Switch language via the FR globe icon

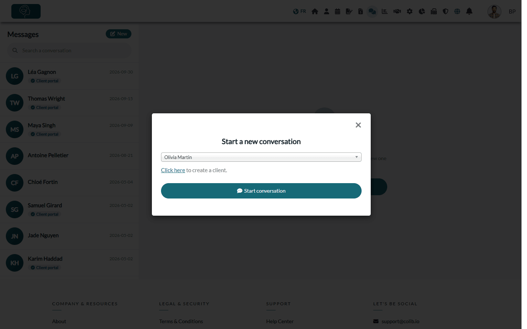[299, 11]
